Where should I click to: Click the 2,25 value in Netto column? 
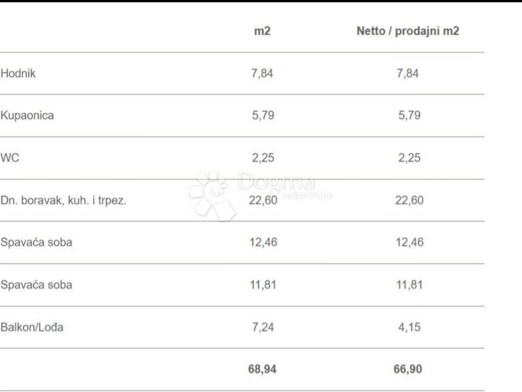(x=409, y=158)
